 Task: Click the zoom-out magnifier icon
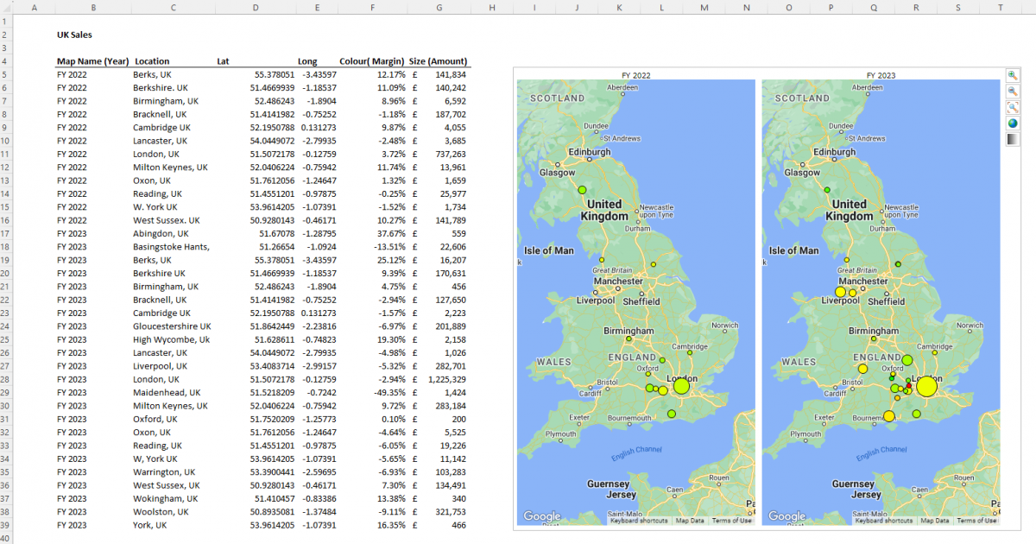(1012, 91)
